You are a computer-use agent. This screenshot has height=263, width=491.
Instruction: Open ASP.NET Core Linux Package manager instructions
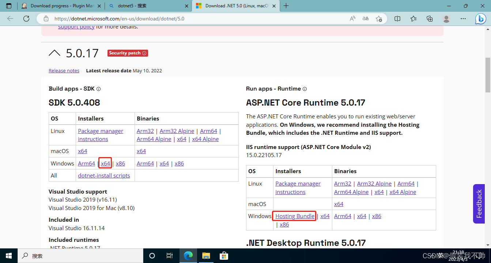click(x=298, y=188)
